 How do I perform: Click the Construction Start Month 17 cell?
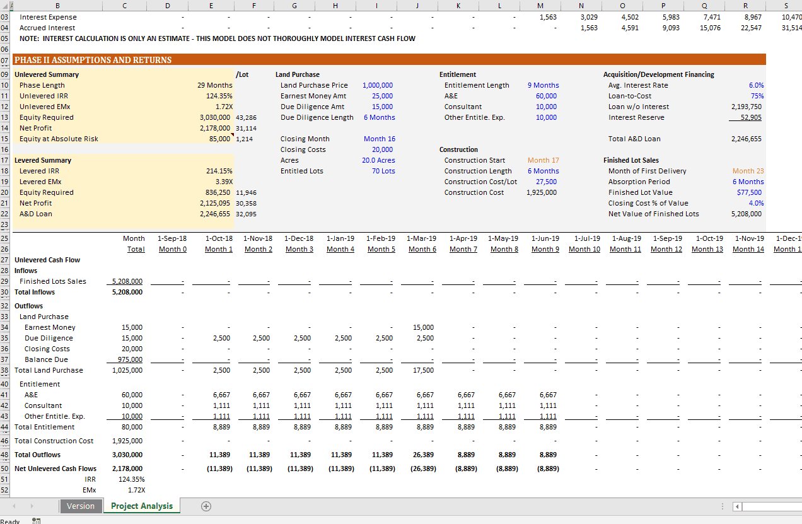click(543, 160)
